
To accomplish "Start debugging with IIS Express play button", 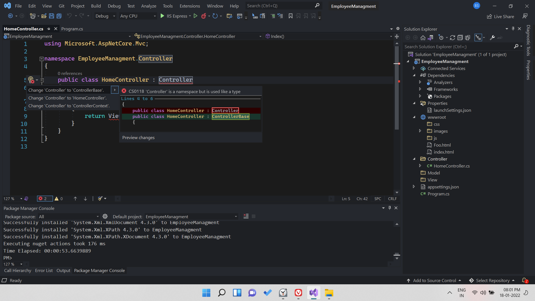I will point(162,16).
